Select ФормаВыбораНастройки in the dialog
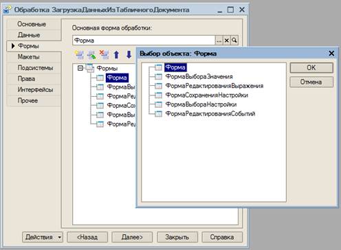 [201, 104]
